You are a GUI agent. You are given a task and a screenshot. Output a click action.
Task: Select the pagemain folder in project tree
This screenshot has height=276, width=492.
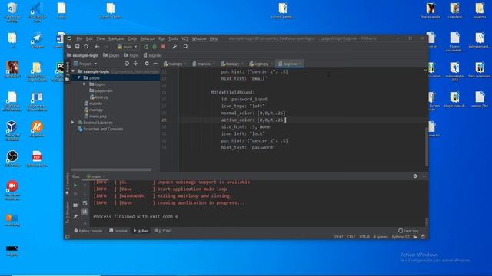point(101,90)
